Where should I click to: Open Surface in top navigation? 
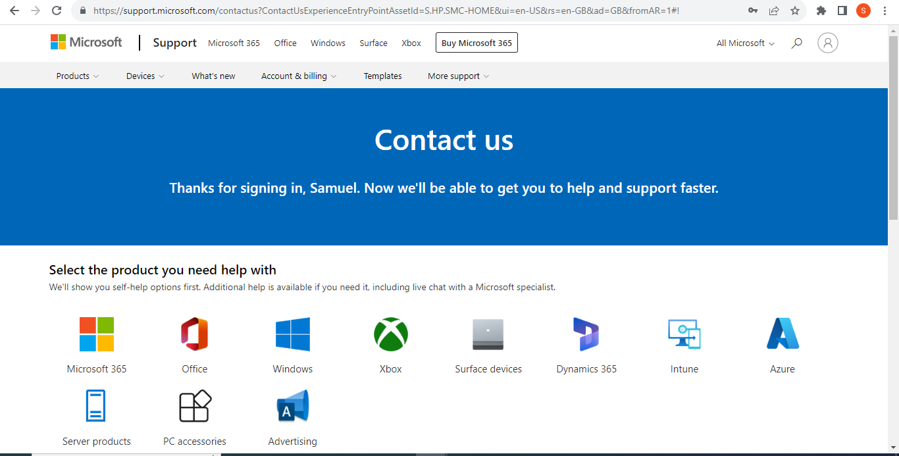[x=373, y=43]
